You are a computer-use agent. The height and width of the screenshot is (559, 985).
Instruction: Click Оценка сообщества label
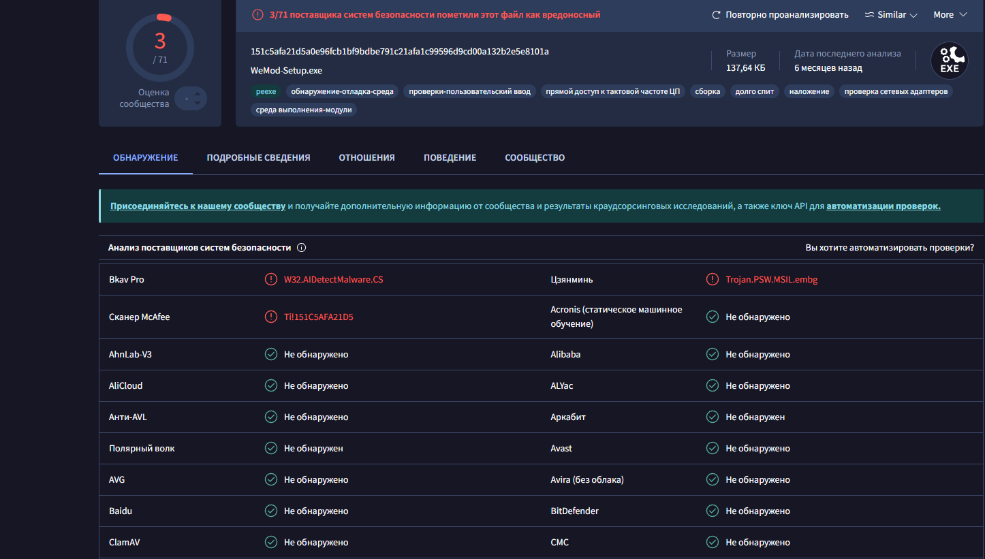[x=144, y=98]
